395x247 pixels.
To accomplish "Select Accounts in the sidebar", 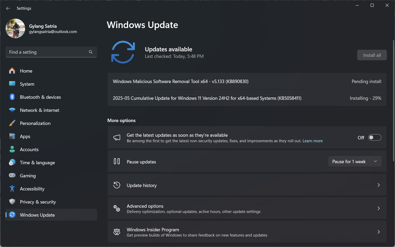I will tap(51, 149).
